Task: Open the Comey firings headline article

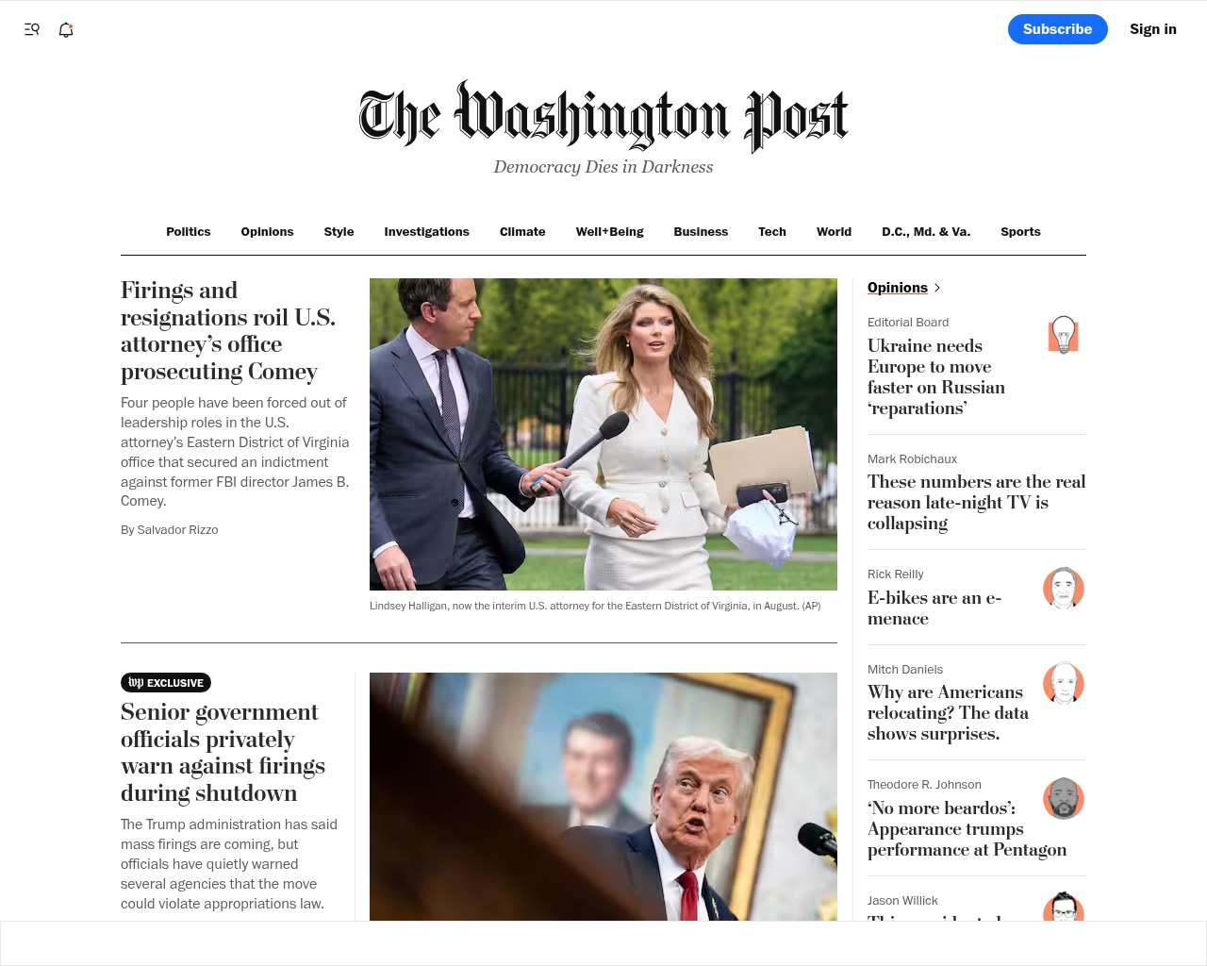Action: (228, 330)
